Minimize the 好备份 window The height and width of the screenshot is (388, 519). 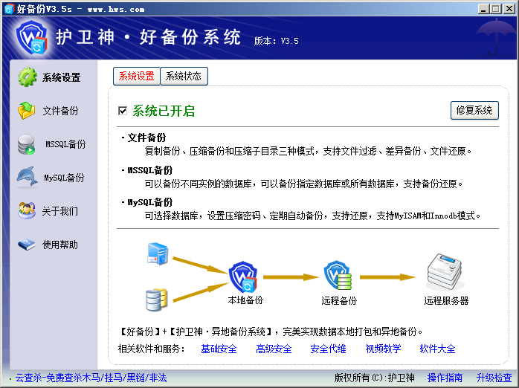[483, 9]
